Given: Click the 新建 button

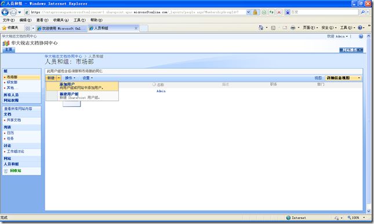Looking at the screenshot, I should tap(51, 78).
